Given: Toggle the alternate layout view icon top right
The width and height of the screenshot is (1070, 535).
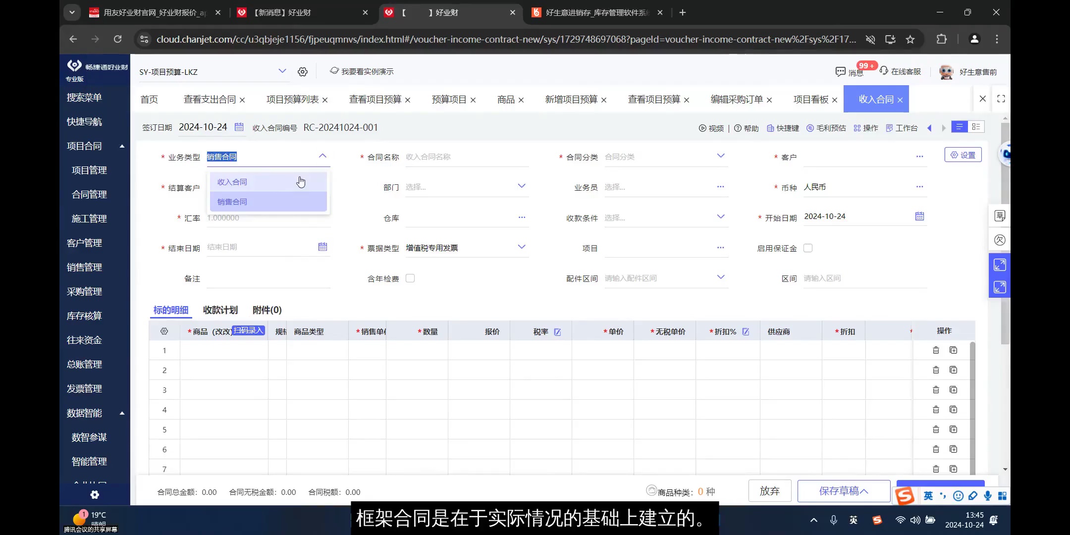Looking at the screenshot, I should click(x=977, y=127).
